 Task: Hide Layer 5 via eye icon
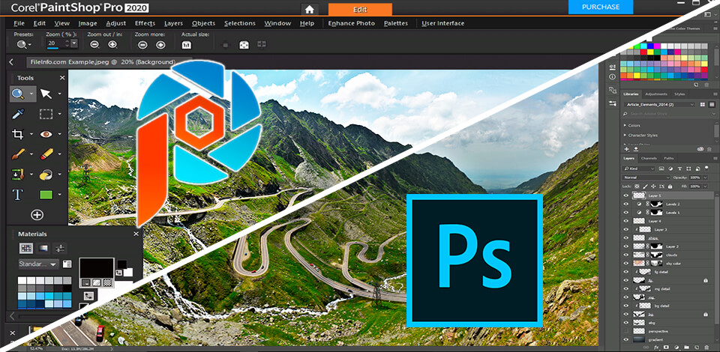click(x=625, y=195)
